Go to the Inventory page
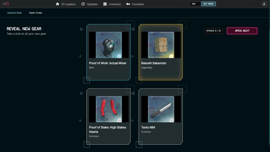This screenshot has height=152, width=270. pos(115,4)
